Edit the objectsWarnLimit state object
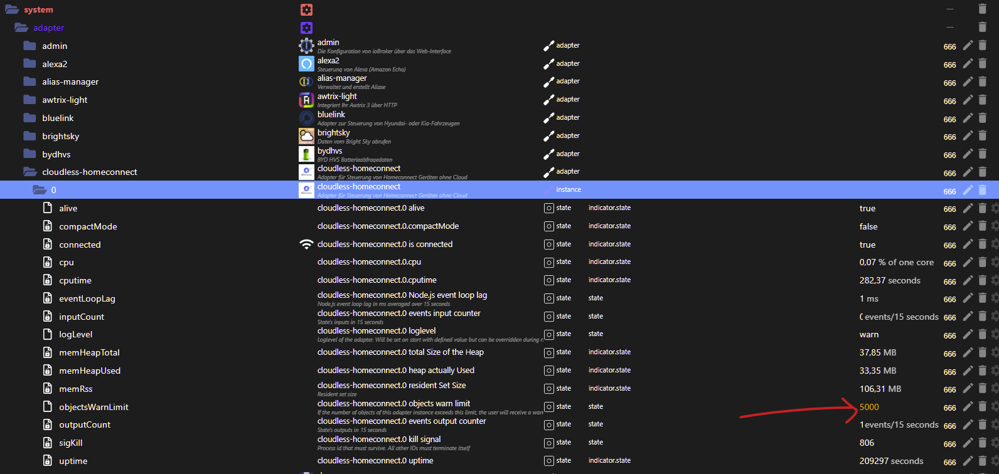The height and width of the screenshot is (474, 999). 968,407
